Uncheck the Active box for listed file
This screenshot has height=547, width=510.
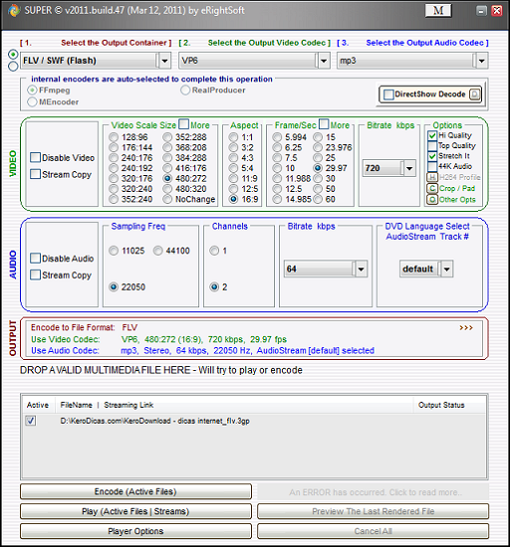tap(31, 421)
